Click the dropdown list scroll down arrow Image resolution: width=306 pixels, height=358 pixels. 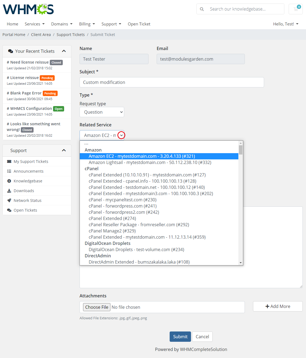pos(241,263)
